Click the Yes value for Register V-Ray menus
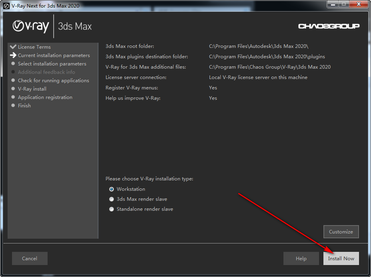The image size is (371, 277). click(x=213, y=88)
